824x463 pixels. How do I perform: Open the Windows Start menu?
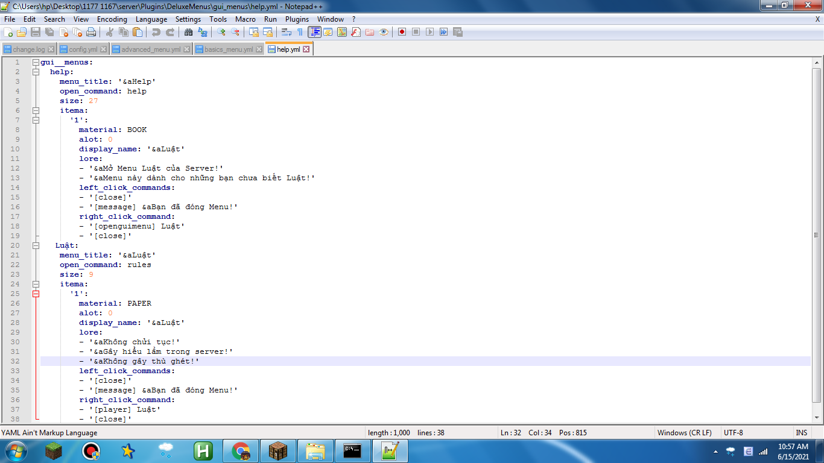pos(14,451)
